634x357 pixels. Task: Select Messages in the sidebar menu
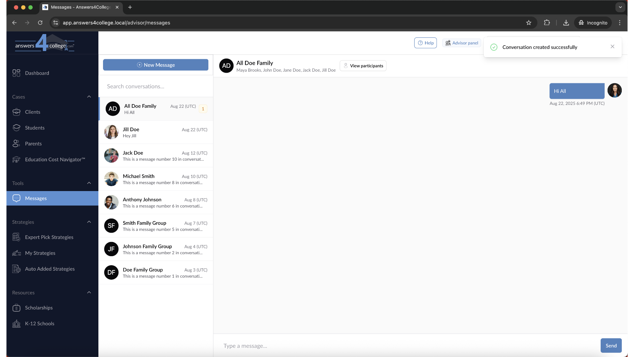36,198
